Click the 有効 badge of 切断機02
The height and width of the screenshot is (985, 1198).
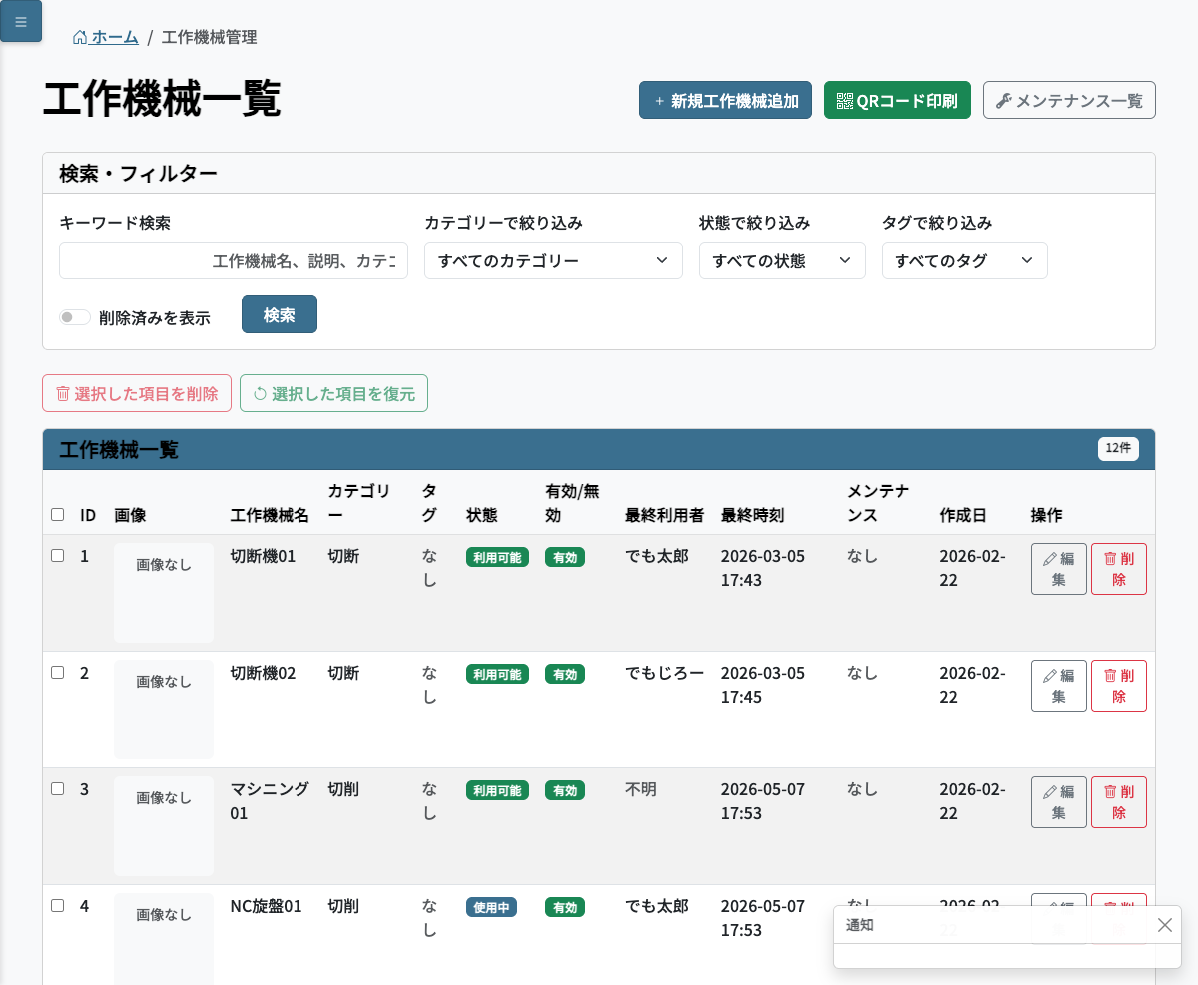click(x=565, y=674)
